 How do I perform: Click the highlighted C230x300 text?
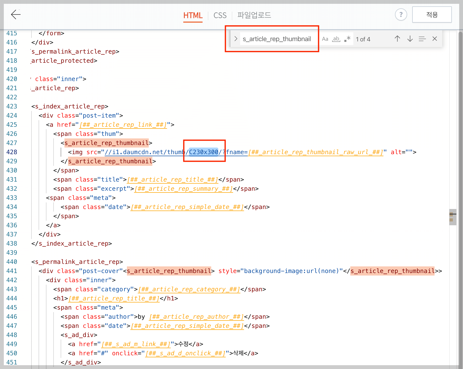point(204,152)
